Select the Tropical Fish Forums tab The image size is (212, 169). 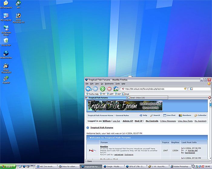105,97
